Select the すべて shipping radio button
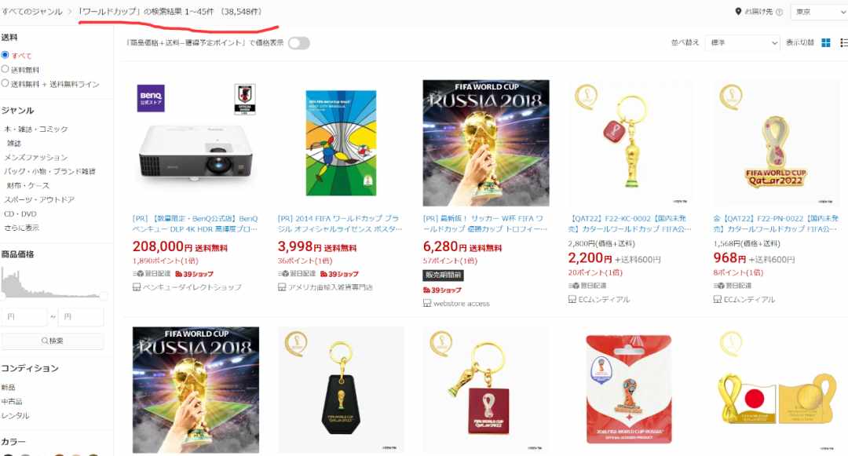The image size is (848, 456). [5, 55]
